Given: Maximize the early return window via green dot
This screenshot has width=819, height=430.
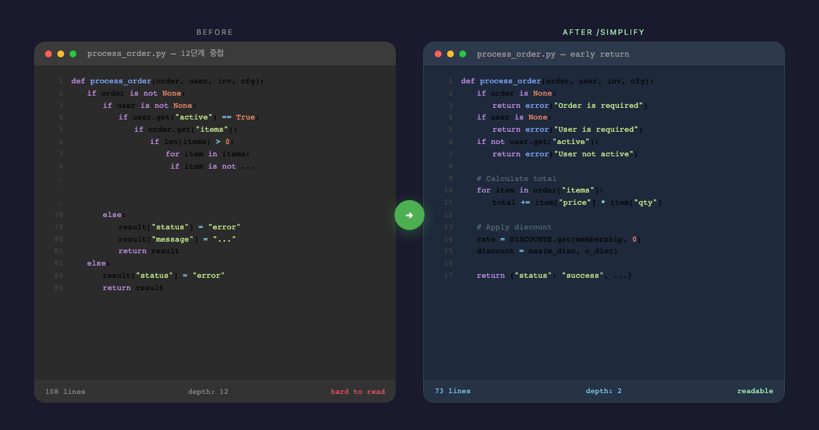Looking at the screenshot, I should pyautogui.click(x=463, y=54).
